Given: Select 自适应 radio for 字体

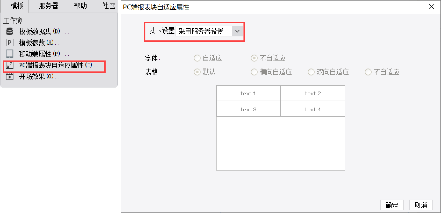Looking at the screenshot, I should pos(197,58).
